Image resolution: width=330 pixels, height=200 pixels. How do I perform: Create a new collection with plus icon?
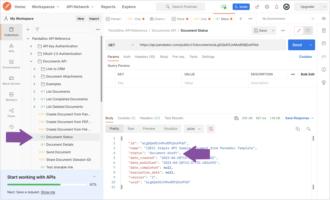28,29
